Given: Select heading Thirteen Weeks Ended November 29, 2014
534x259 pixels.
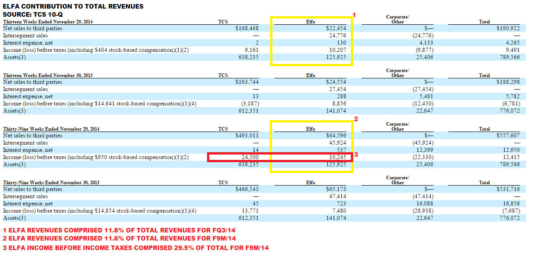Looking at the screenshot, I should [48, 22].
